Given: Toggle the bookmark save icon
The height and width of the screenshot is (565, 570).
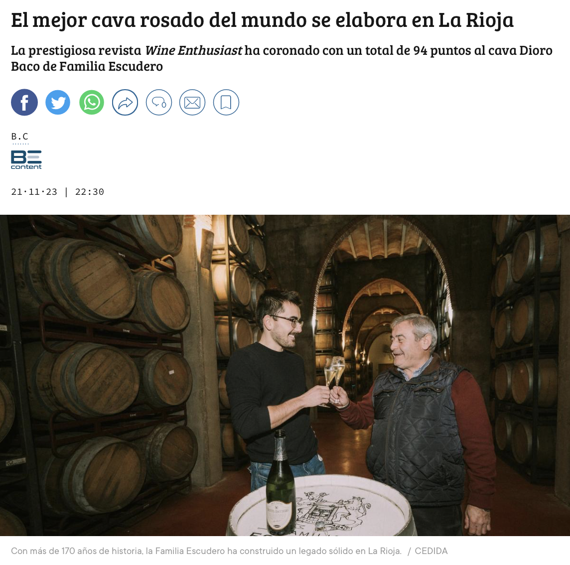Looking at the screenshot, I should (x=226, y=103).
